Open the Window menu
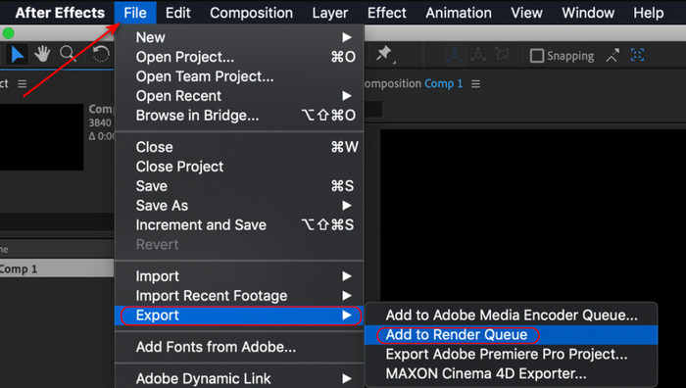 click(588, 13)
